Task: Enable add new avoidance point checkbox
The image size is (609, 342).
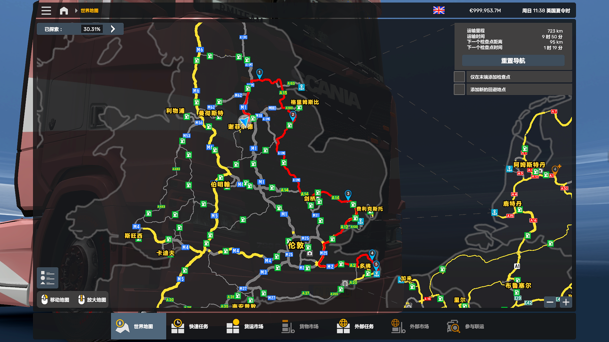Action: [x=459, y=89]
